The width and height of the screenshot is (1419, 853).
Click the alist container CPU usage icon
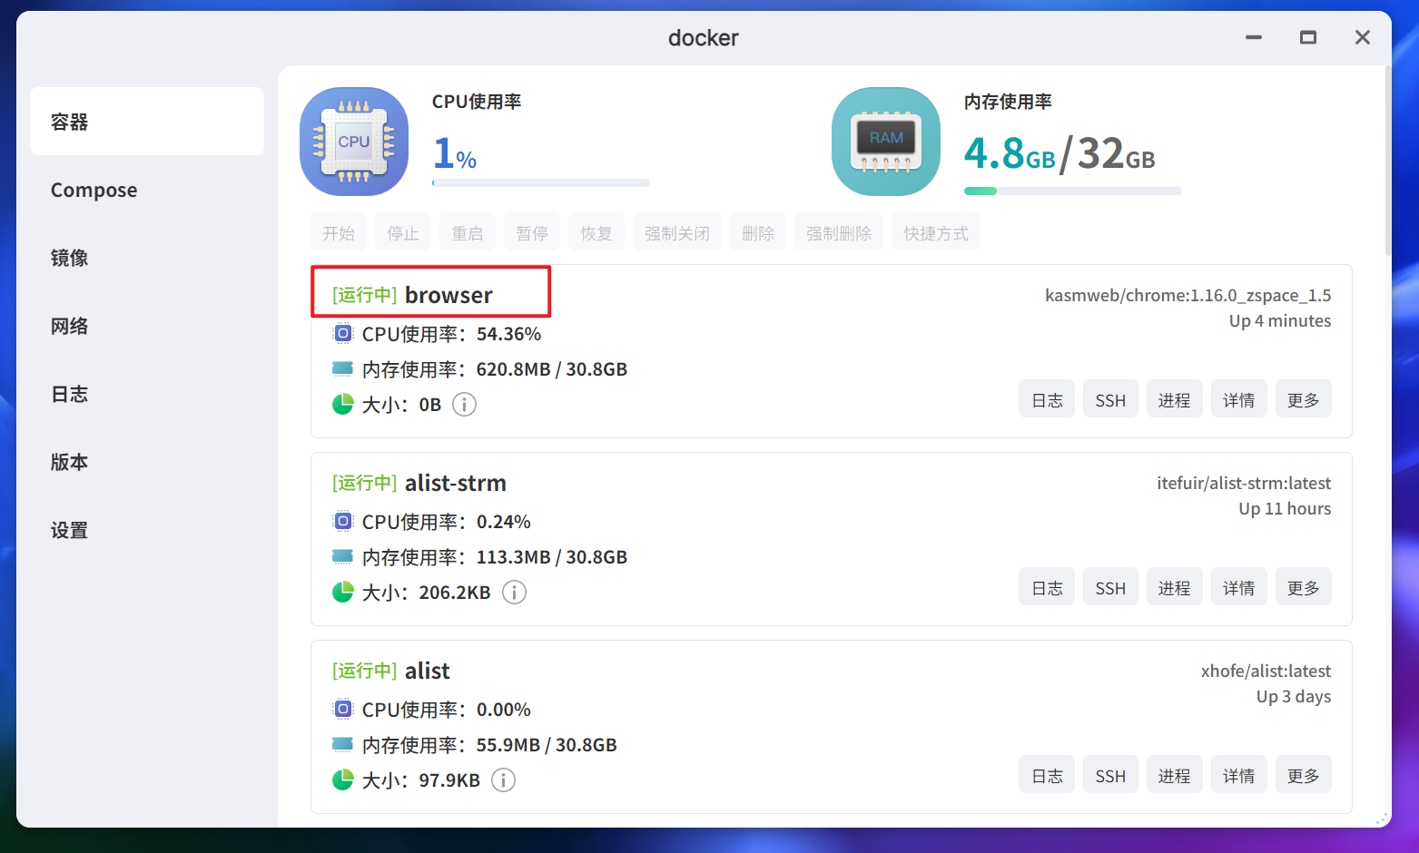click(x=342, y=710)
